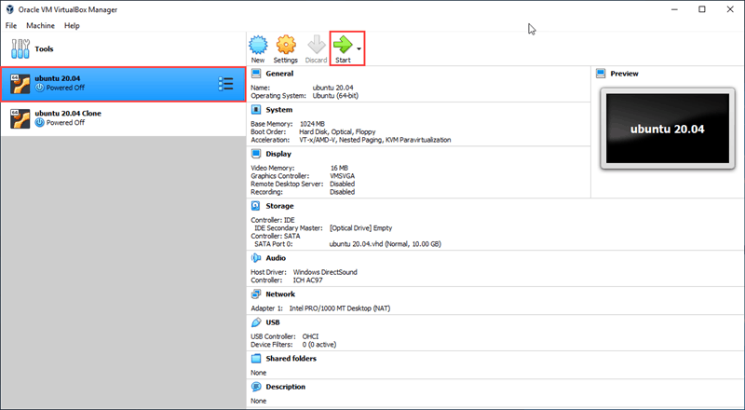The image size is (745, 410).
Task: Click the Storage section disk icon
Action: [x=256, y=206]
